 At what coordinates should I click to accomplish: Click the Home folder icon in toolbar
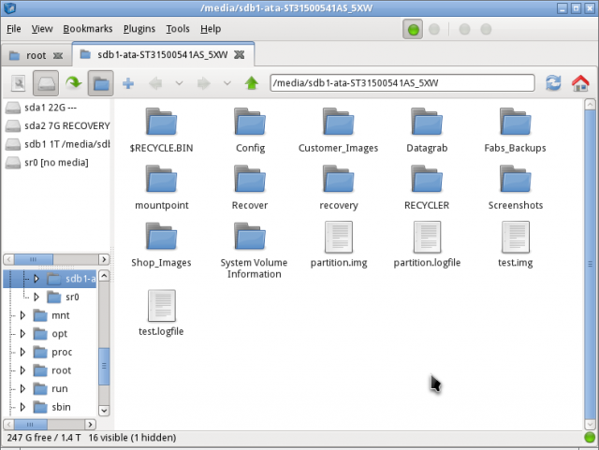pos(580,83)
